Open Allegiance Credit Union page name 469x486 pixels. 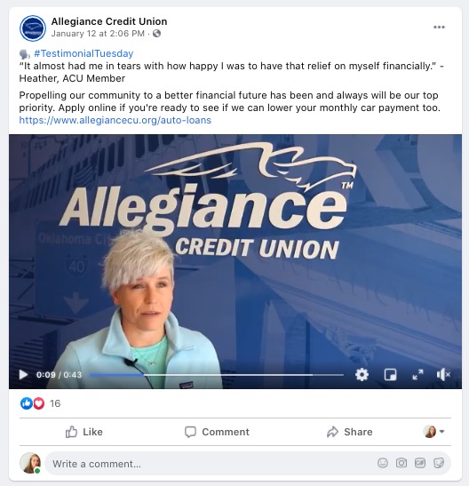point(109,21)
